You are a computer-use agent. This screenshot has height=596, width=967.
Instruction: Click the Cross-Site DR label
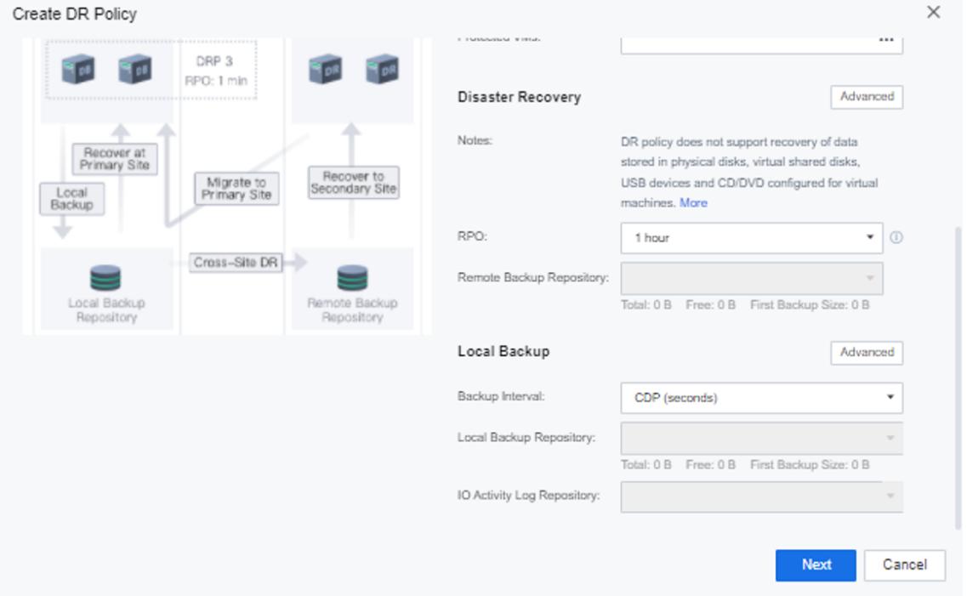click(x=236, y=263)
